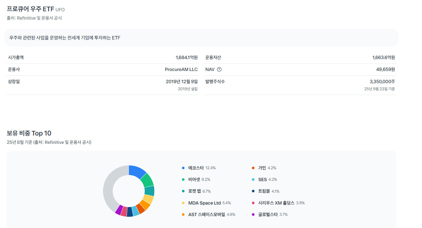
Task: Click the 시가총액 value 1,684.1억원
Action: (x=187, y=57)
